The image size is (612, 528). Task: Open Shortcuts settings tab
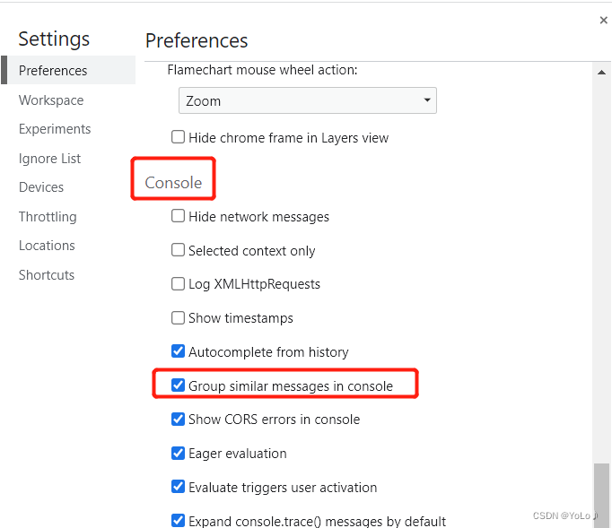click(x=47, y=275)
